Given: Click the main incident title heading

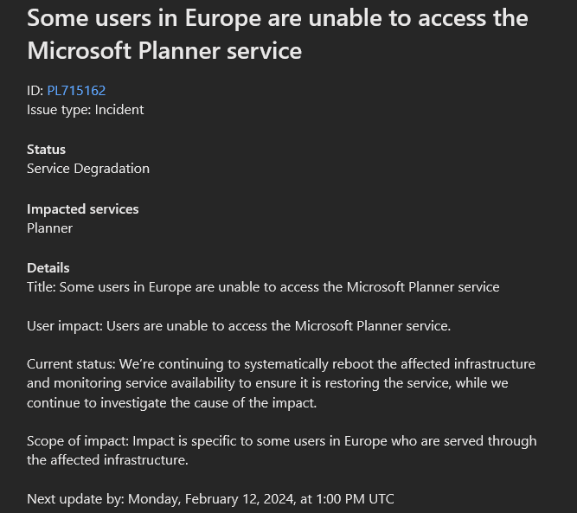Looking at the screenshot, I should pyautogui.click(x=278, y=35).
